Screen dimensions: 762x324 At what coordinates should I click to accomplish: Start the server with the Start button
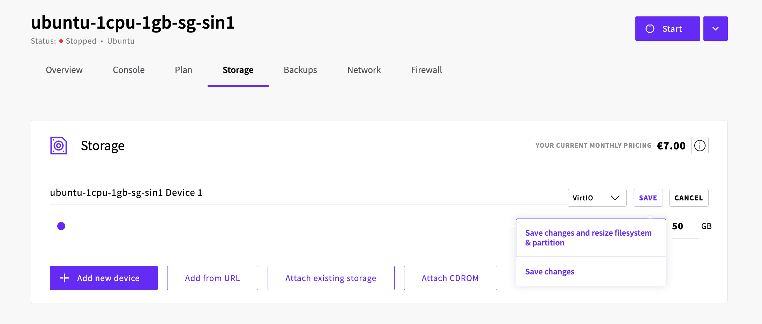coord(667,29)
